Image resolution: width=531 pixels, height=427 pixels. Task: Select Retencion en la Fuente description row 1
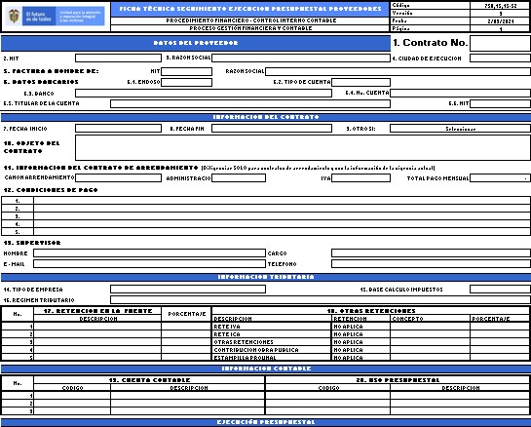pos(97,326)
